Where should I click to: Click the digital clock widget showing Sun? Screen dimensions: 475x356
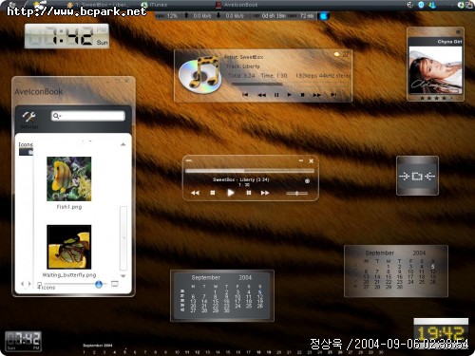pyautogui.click(x=66, y=36)
